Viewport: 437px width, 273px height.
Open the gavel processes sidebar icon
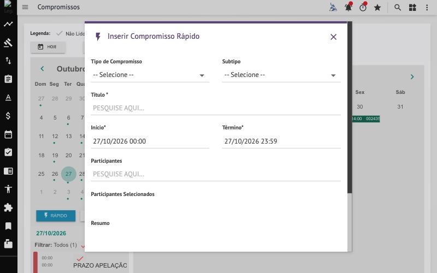[8, 43]
